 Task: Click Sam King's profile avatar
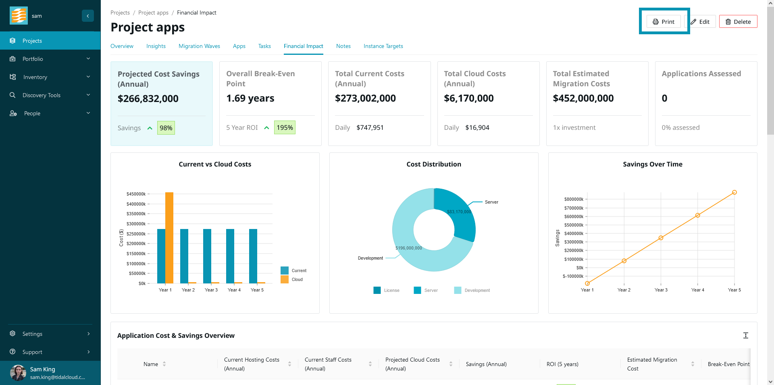18,373
